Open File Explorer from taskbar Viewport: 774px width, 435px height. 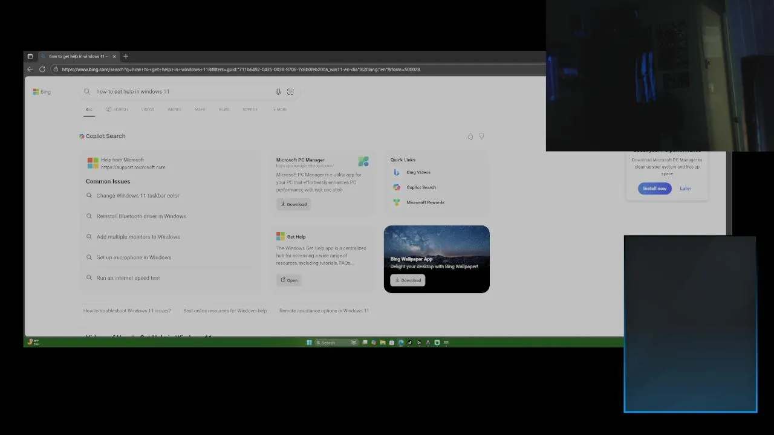pyautogui.click(x=383, y=343)
